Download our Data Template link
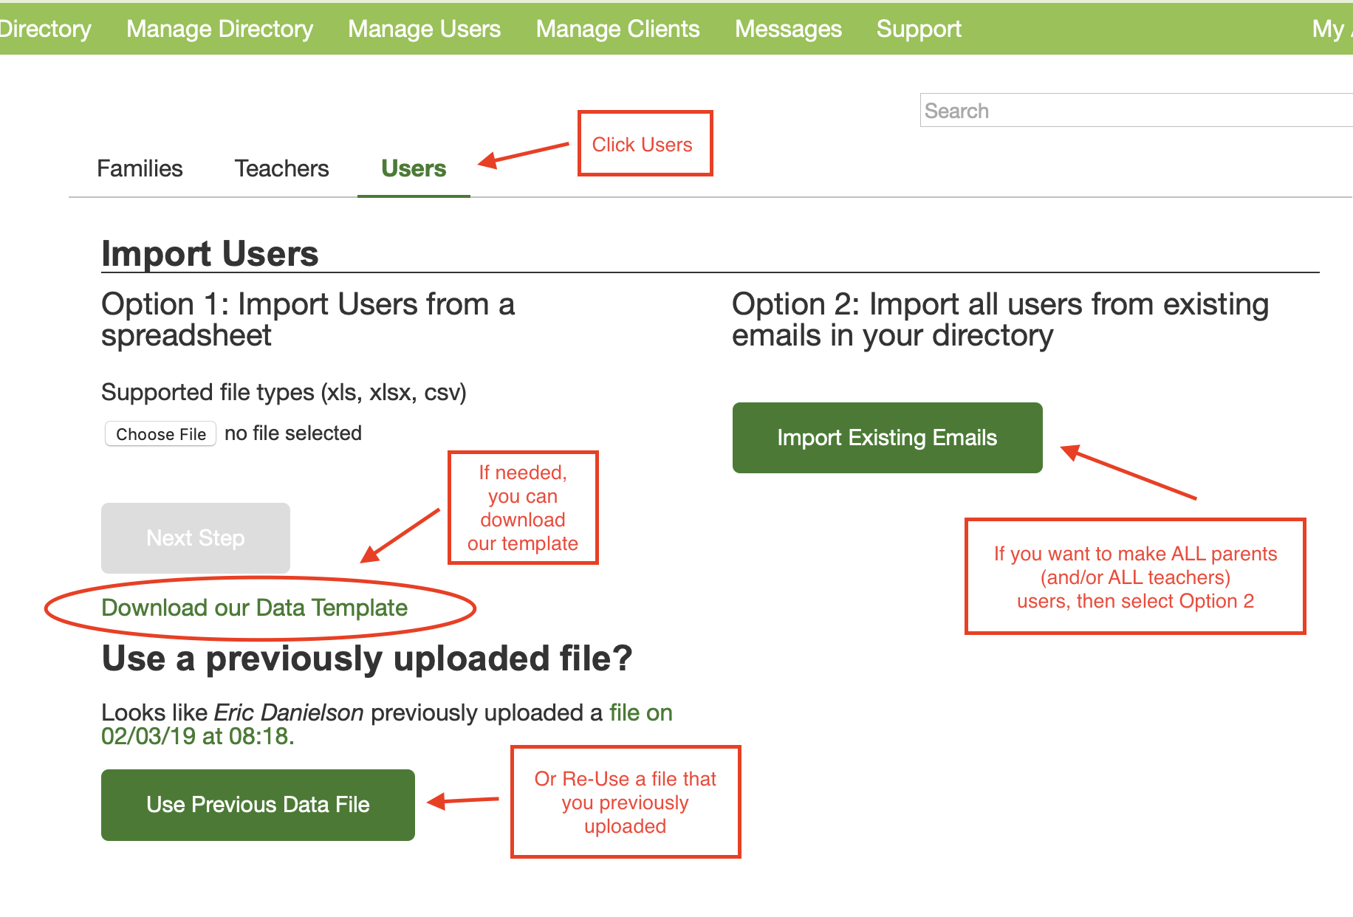Screen dimensions: 1353x917 (254, 608)
